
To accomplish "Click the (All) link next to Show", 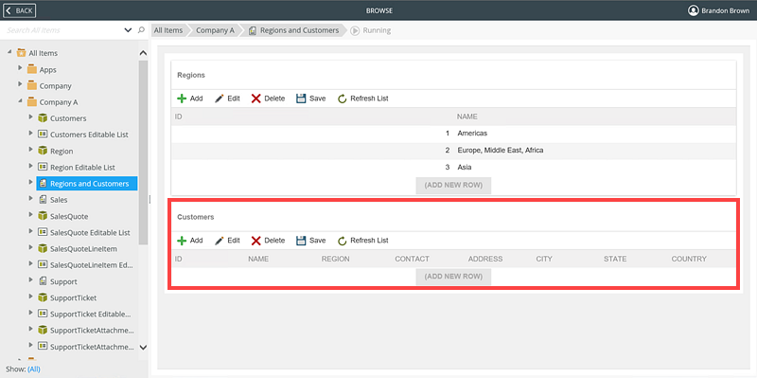I will pos(34,369).
